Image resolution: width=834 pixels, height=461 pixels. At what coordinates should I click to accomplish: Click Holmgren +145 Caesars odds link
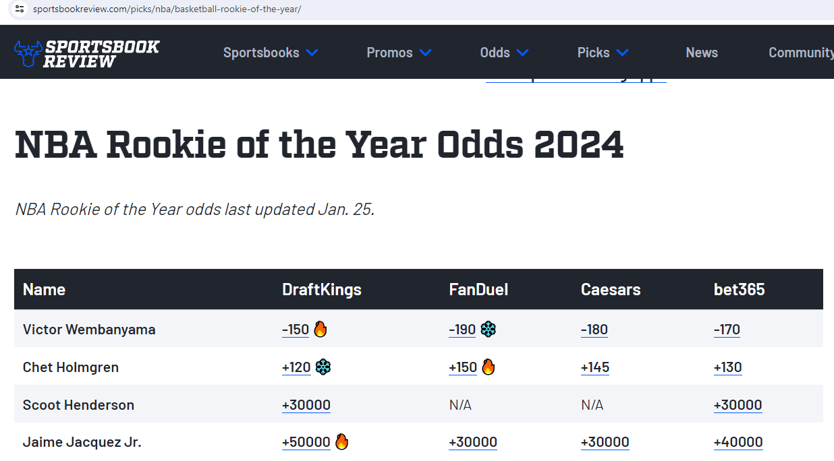(x=595, y=367)
